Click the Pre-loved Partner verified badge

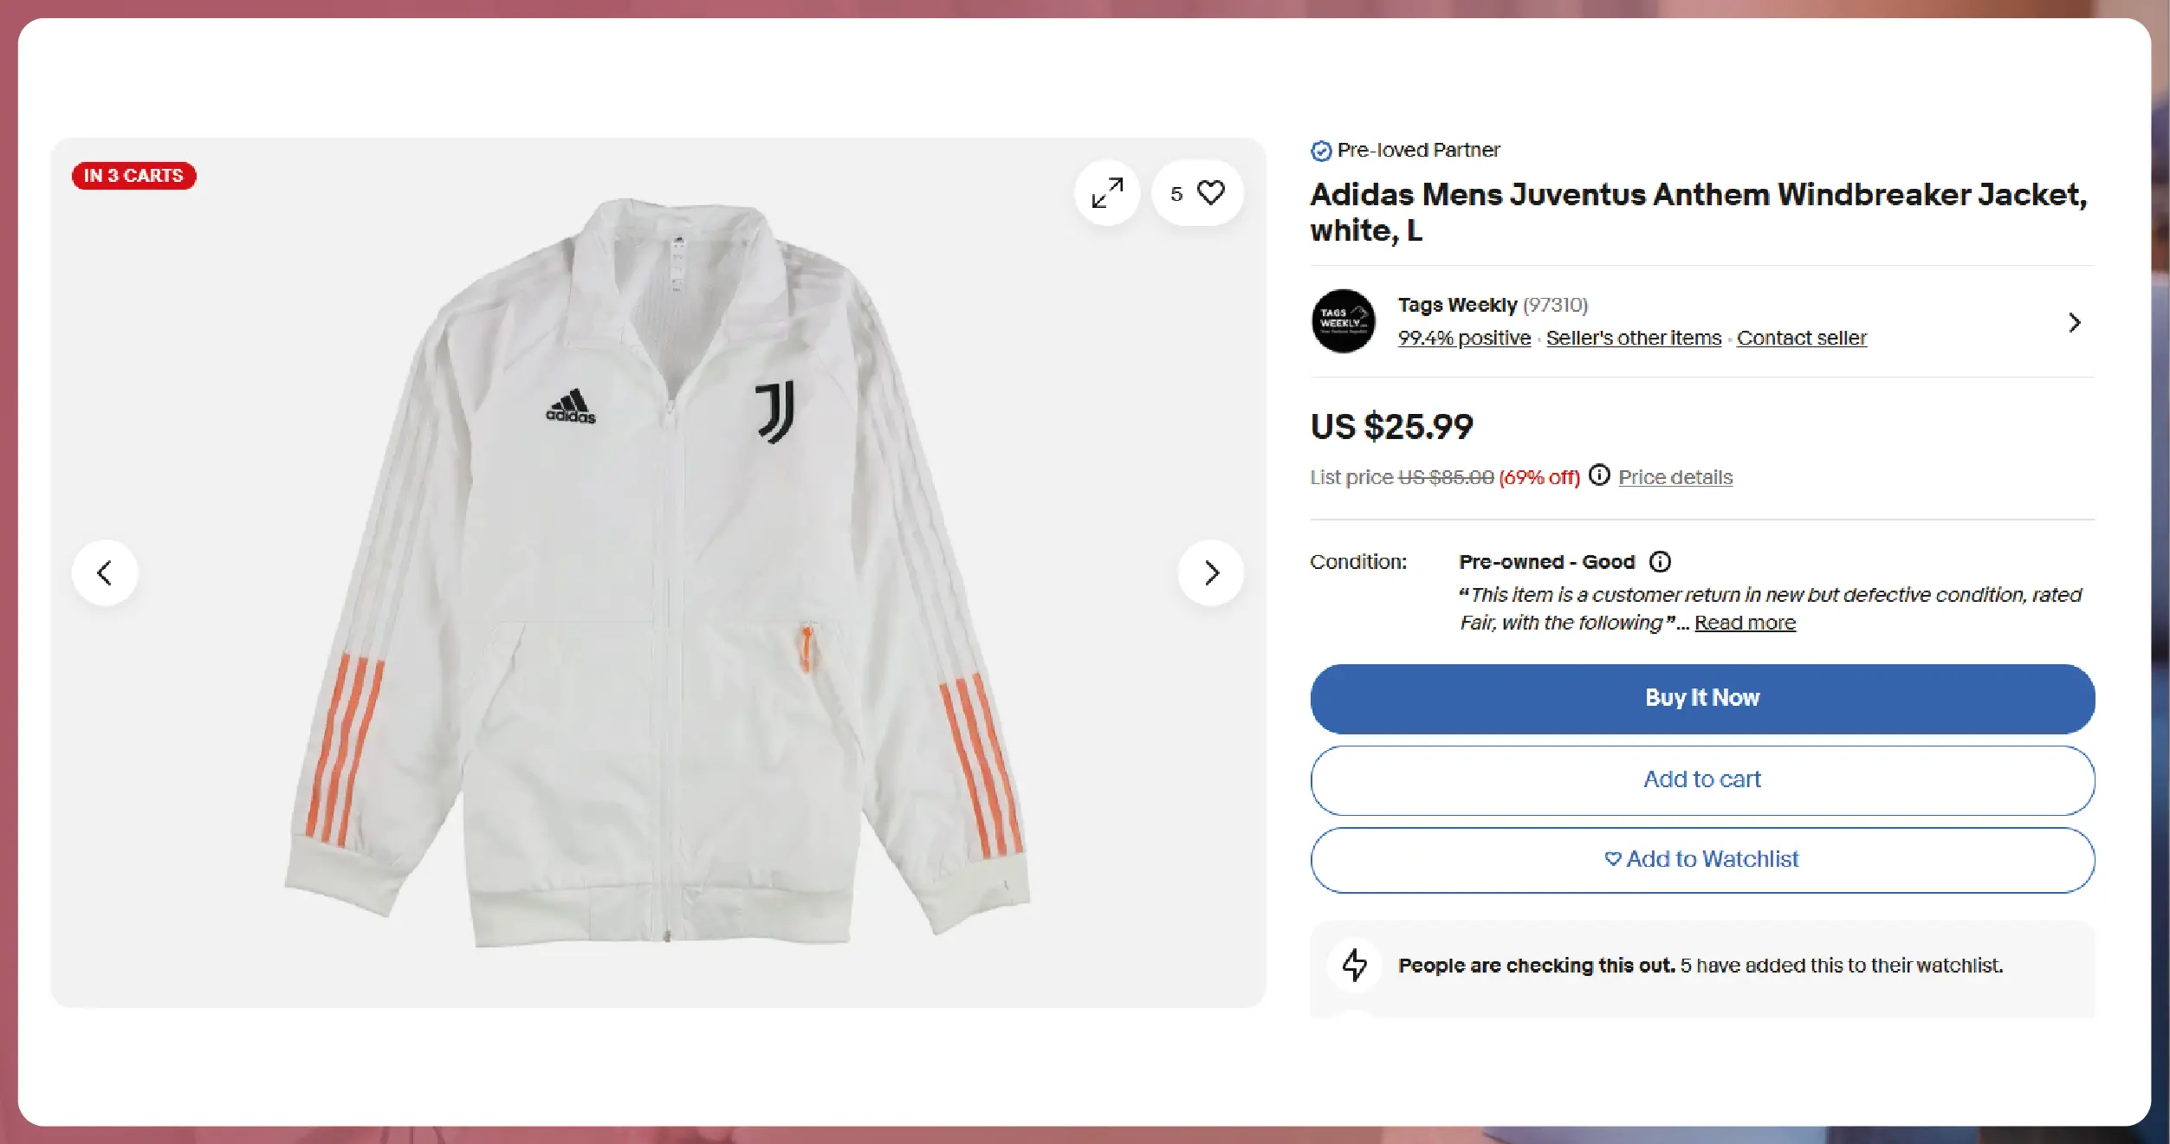coord(1321,151)
